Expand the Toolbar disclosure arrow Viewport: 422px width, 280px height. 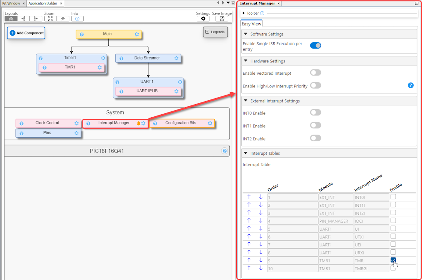click(244, 13)
